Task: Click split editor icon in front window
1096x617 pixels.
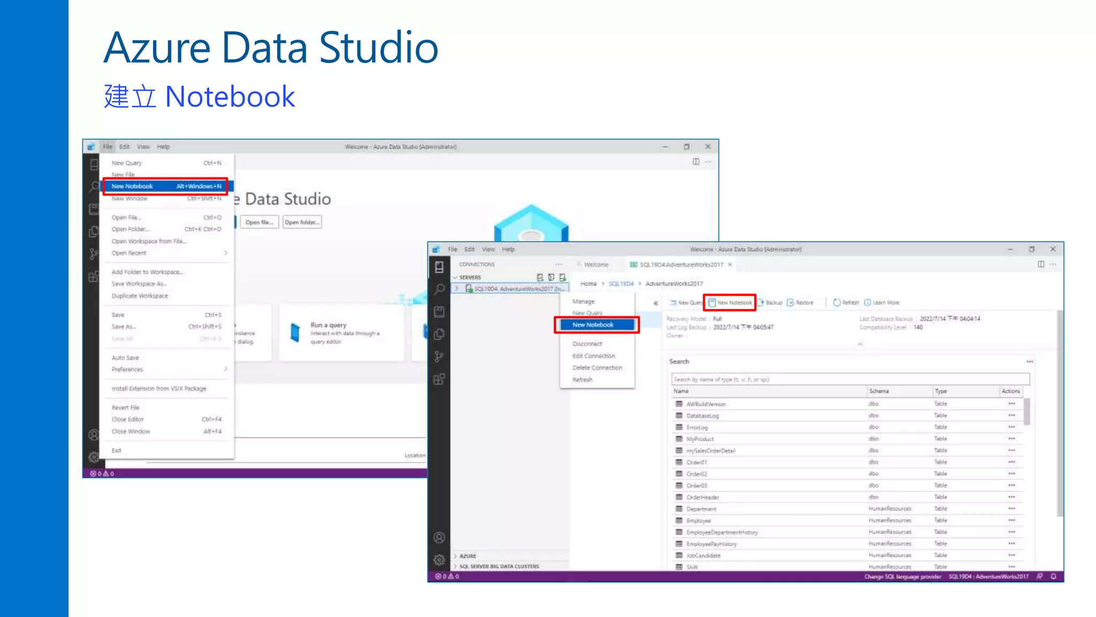Action: coord(1041,265)
